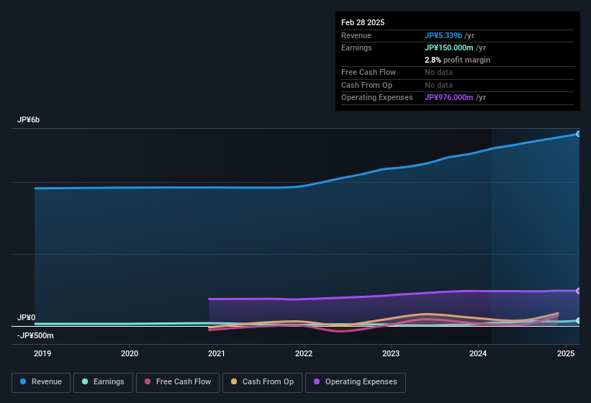Viewport: 591px width, 403px height.
Task: Toggle the Free Cash Flow legend button
Action: [x=178, y=383]
